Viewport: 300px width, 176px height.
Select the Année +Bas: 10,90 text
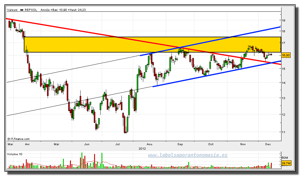54,10
